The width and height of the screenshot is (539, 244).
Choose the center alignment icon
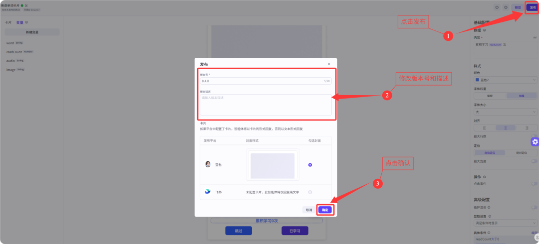point(506,127)
